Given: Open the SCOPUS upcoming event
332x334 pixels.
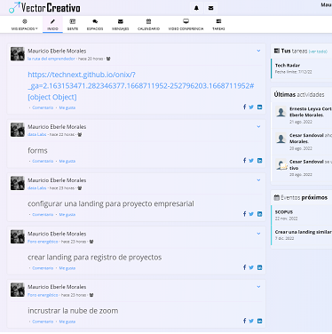Looking at the screenshot, I should [301, 215].
